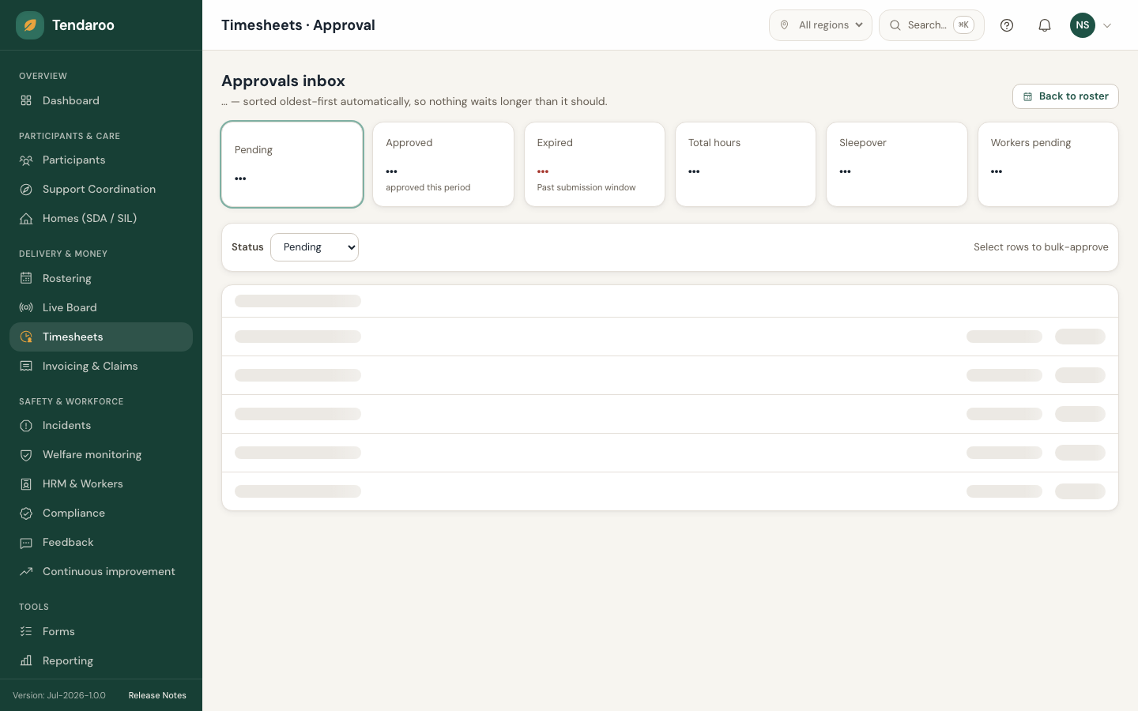
Task: Open the Participants menu item
Action: (x=101, y=160)
